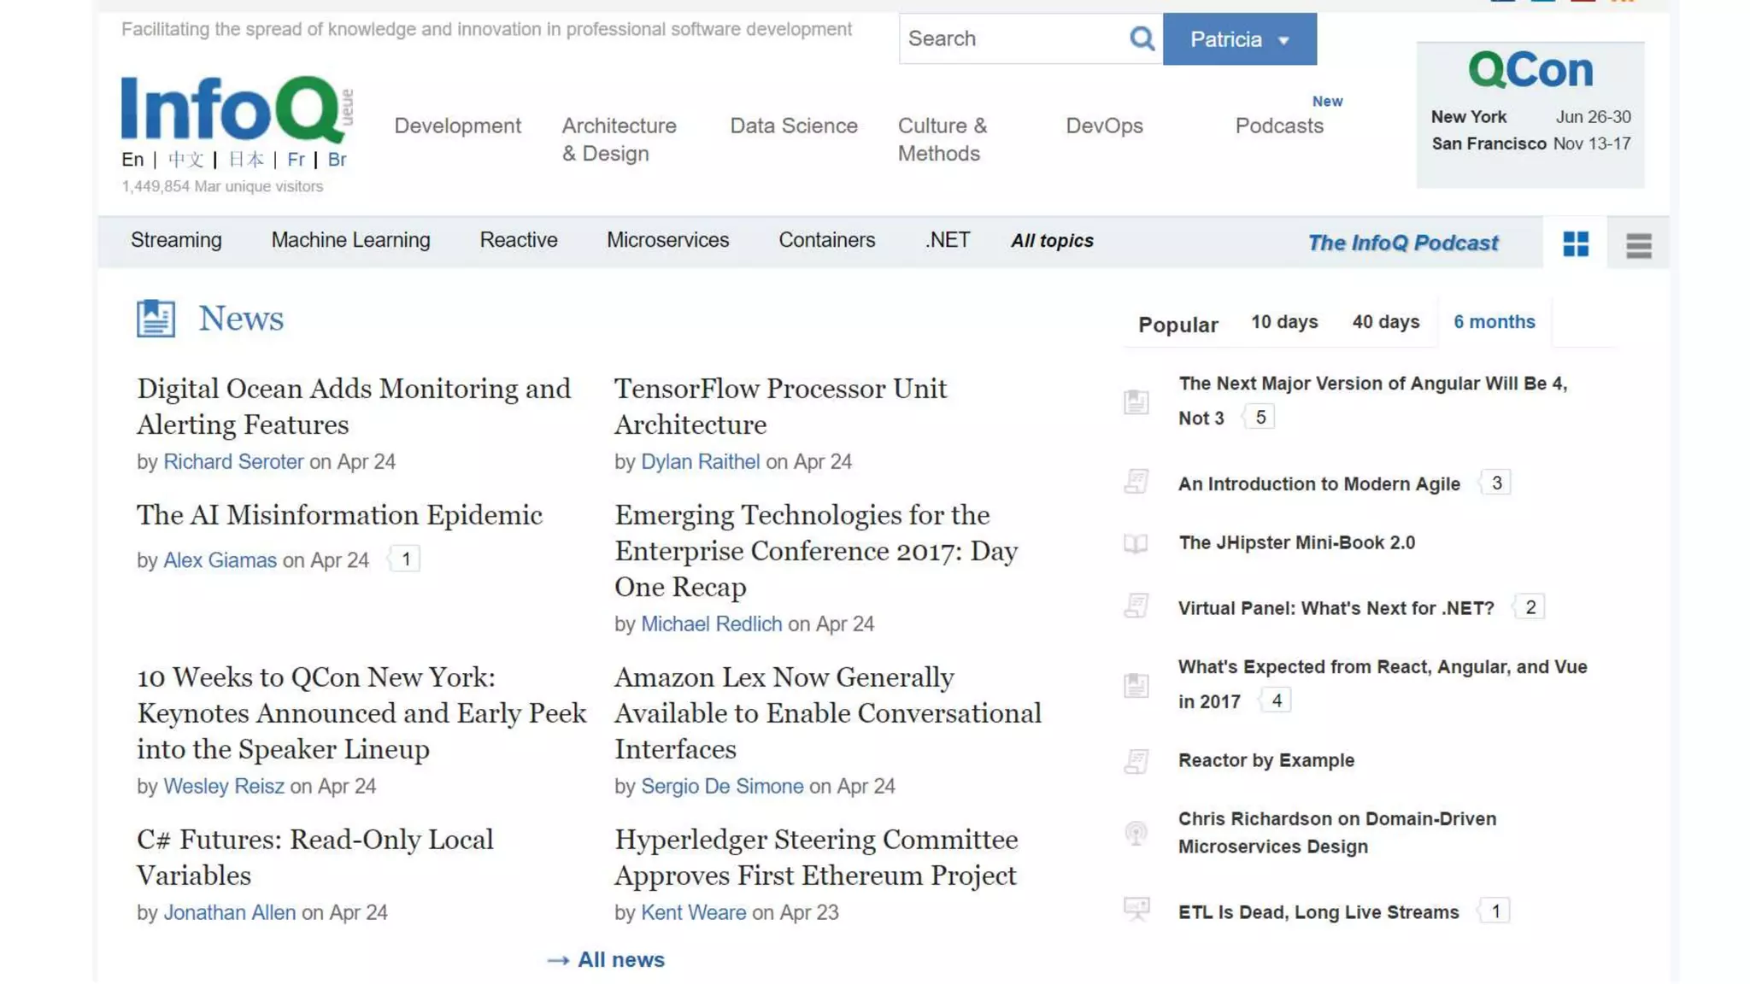
Task: Open comment bubble on AI Misinformation article
Action: coord(406,559)
